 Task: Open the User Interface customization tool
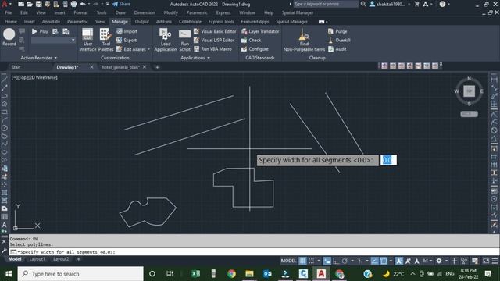click(87, 40)
